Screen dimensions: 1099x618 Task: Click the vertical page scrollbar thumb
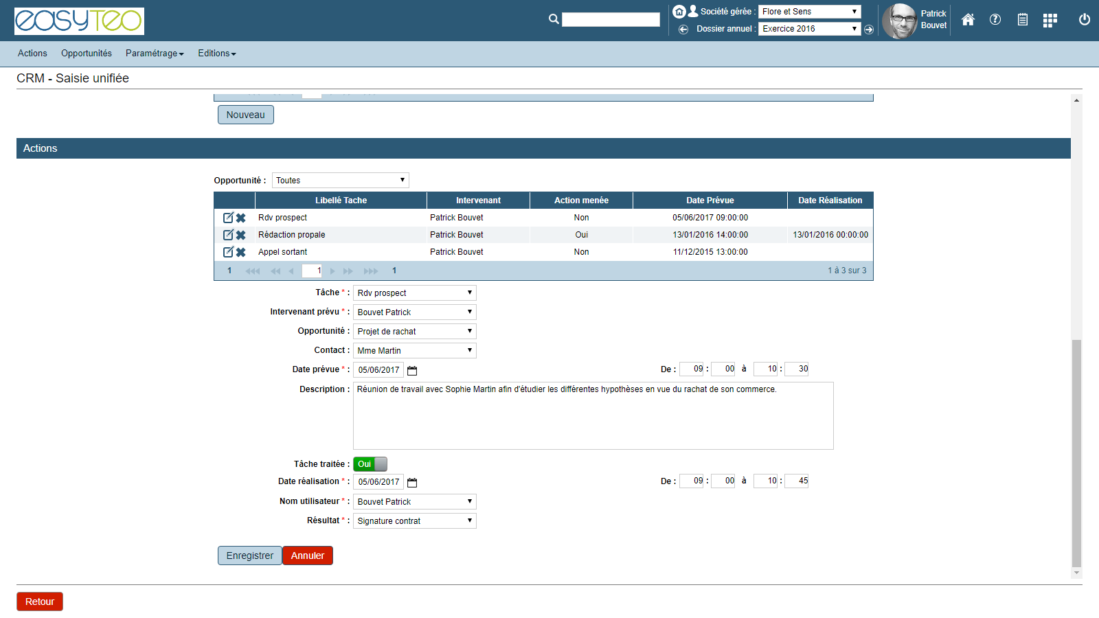1076,453
